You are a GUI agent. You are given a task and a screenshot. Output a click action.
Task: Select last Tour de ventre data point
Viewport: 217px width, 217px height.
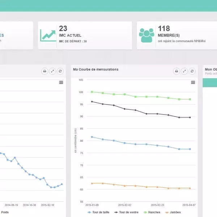[x=190, y=118]
